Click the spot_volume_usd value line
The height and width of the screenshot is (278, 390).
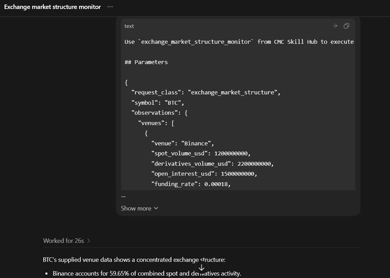coord(201,153)
